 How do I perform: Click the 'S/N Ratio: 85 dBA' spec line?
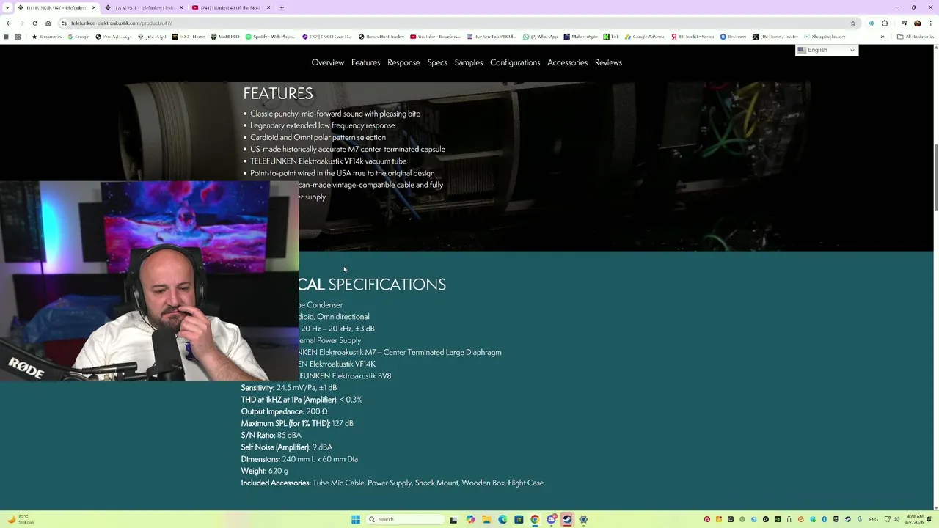pos(271,435)
